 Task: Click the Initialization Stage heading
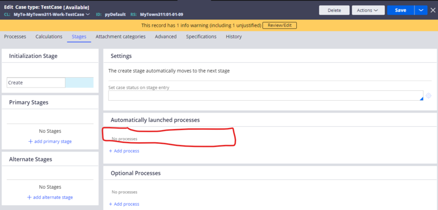coord(33,56)
